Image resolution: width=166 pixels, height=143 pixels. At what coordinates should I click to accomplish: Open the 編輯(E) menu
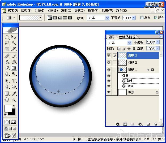tap(26, 11)
